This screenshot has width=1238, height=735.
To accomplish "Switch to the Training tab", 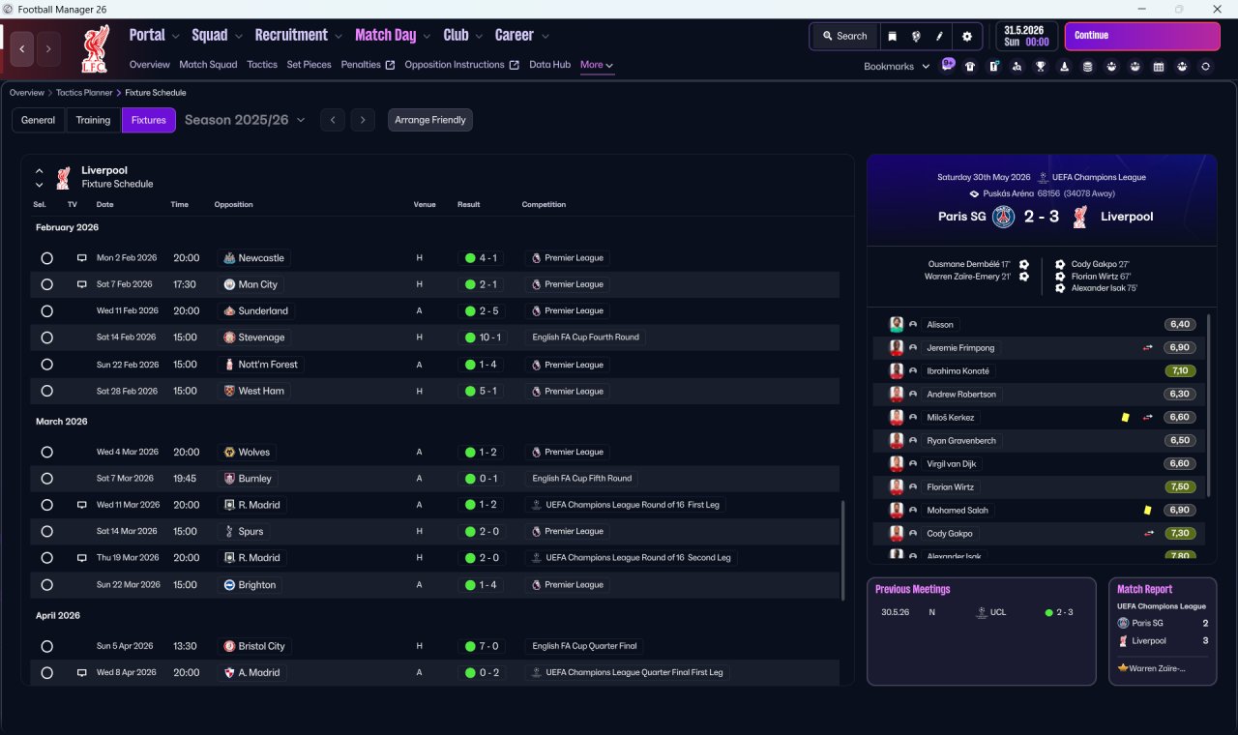I will (93, 120).
